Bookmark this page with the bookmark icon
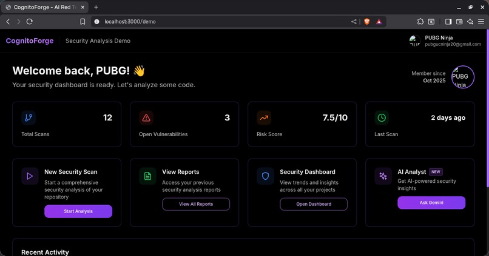This screenshot has height=256, width=489. pos(83,21)
